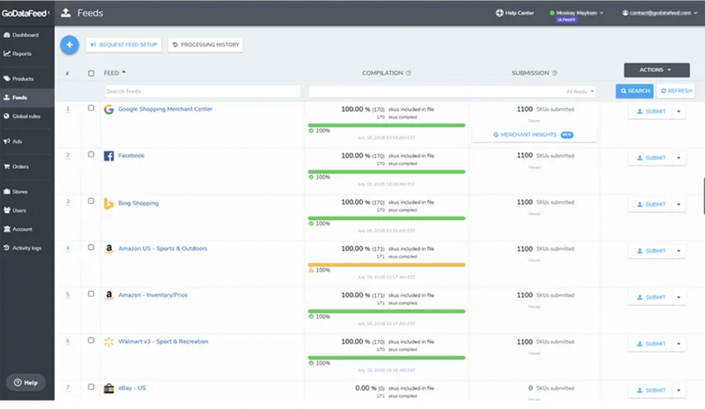Open Stores in the sidebar

coord(16,191)
